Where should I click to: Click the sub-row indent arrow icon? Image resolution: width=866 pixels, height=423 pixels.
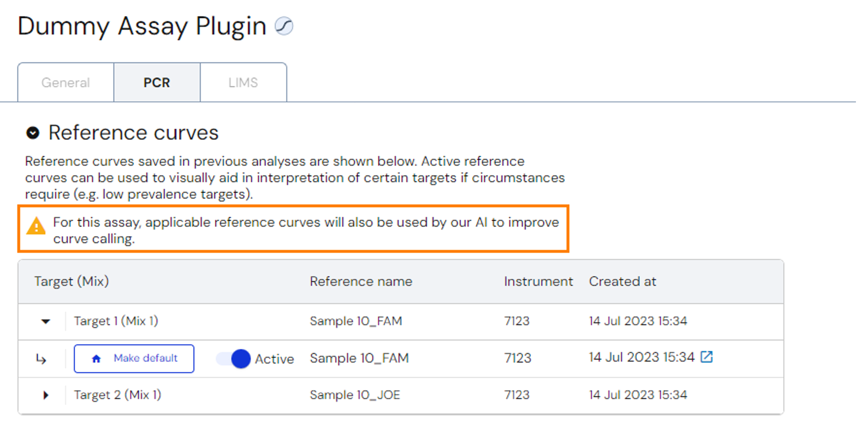point(41,359)
